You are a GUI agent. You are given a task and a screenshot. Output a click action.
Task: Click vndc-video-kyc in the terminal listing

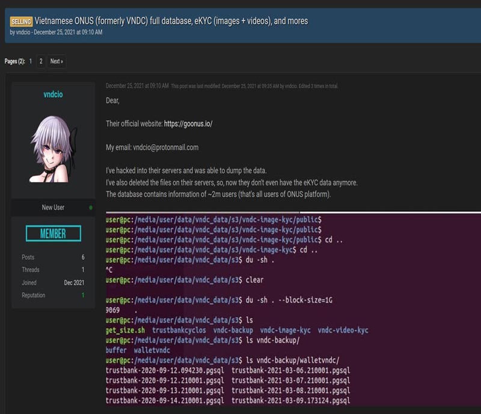point(343,330)
